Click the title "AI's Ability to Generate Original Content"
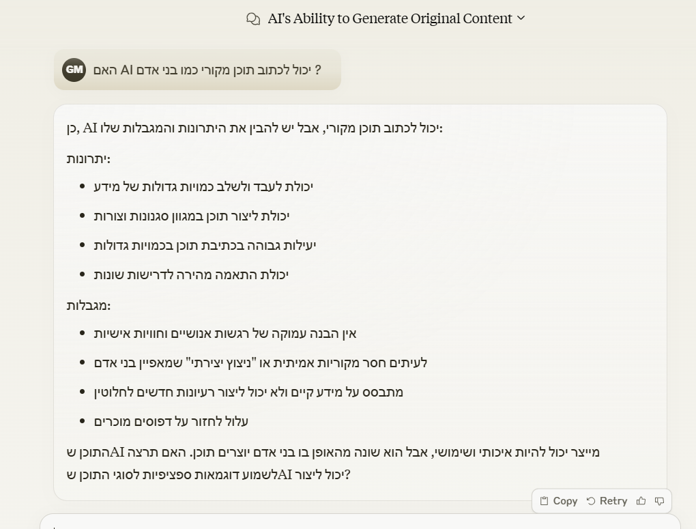The width and height of the screenshot is (696, 529). click(390, 18)
